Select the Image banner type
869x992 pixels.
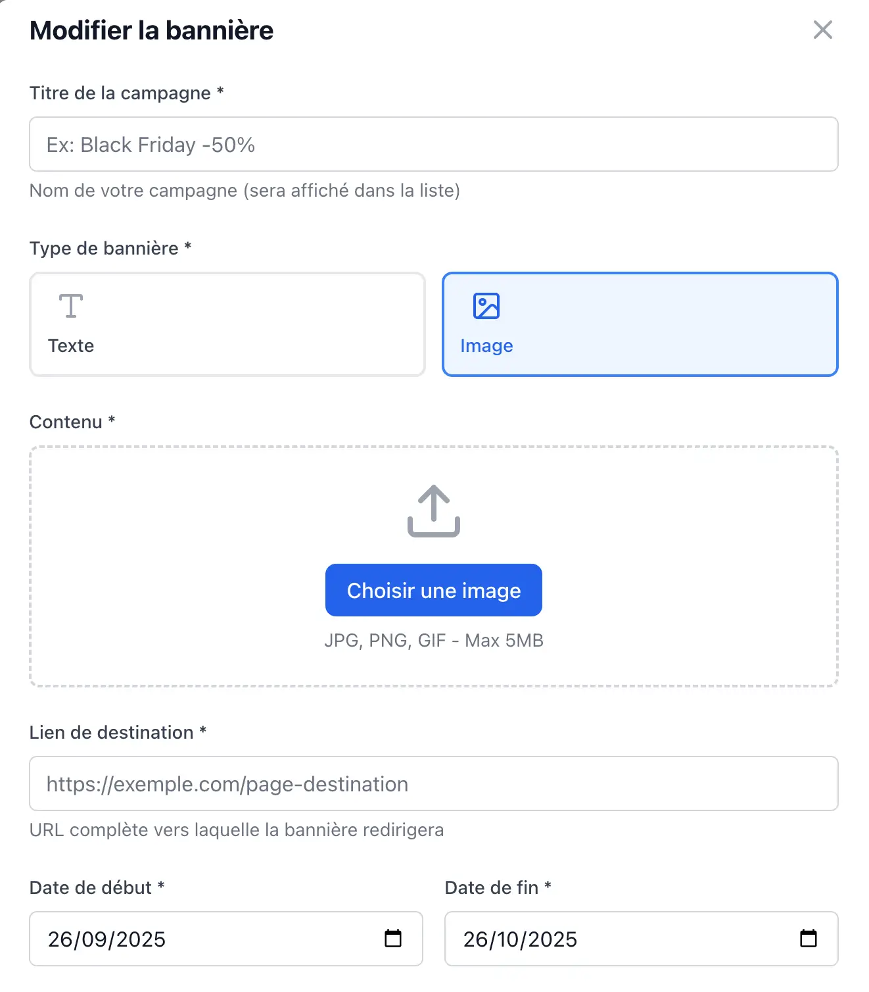pos(640,324)
